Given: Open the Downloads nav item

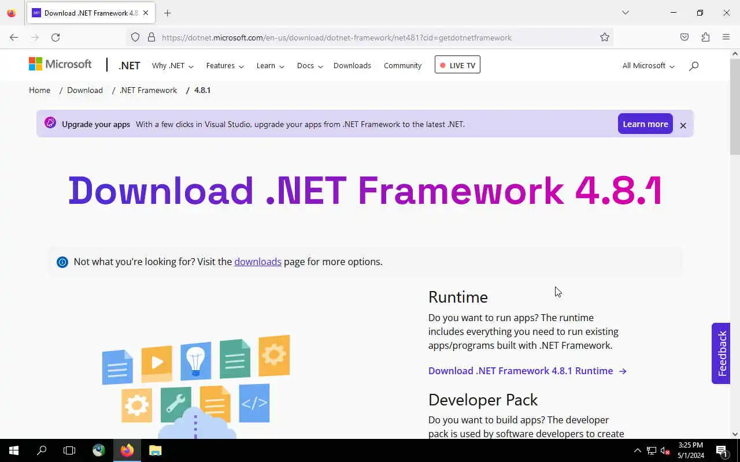Looking at the screenshot, I should [352, 66].
